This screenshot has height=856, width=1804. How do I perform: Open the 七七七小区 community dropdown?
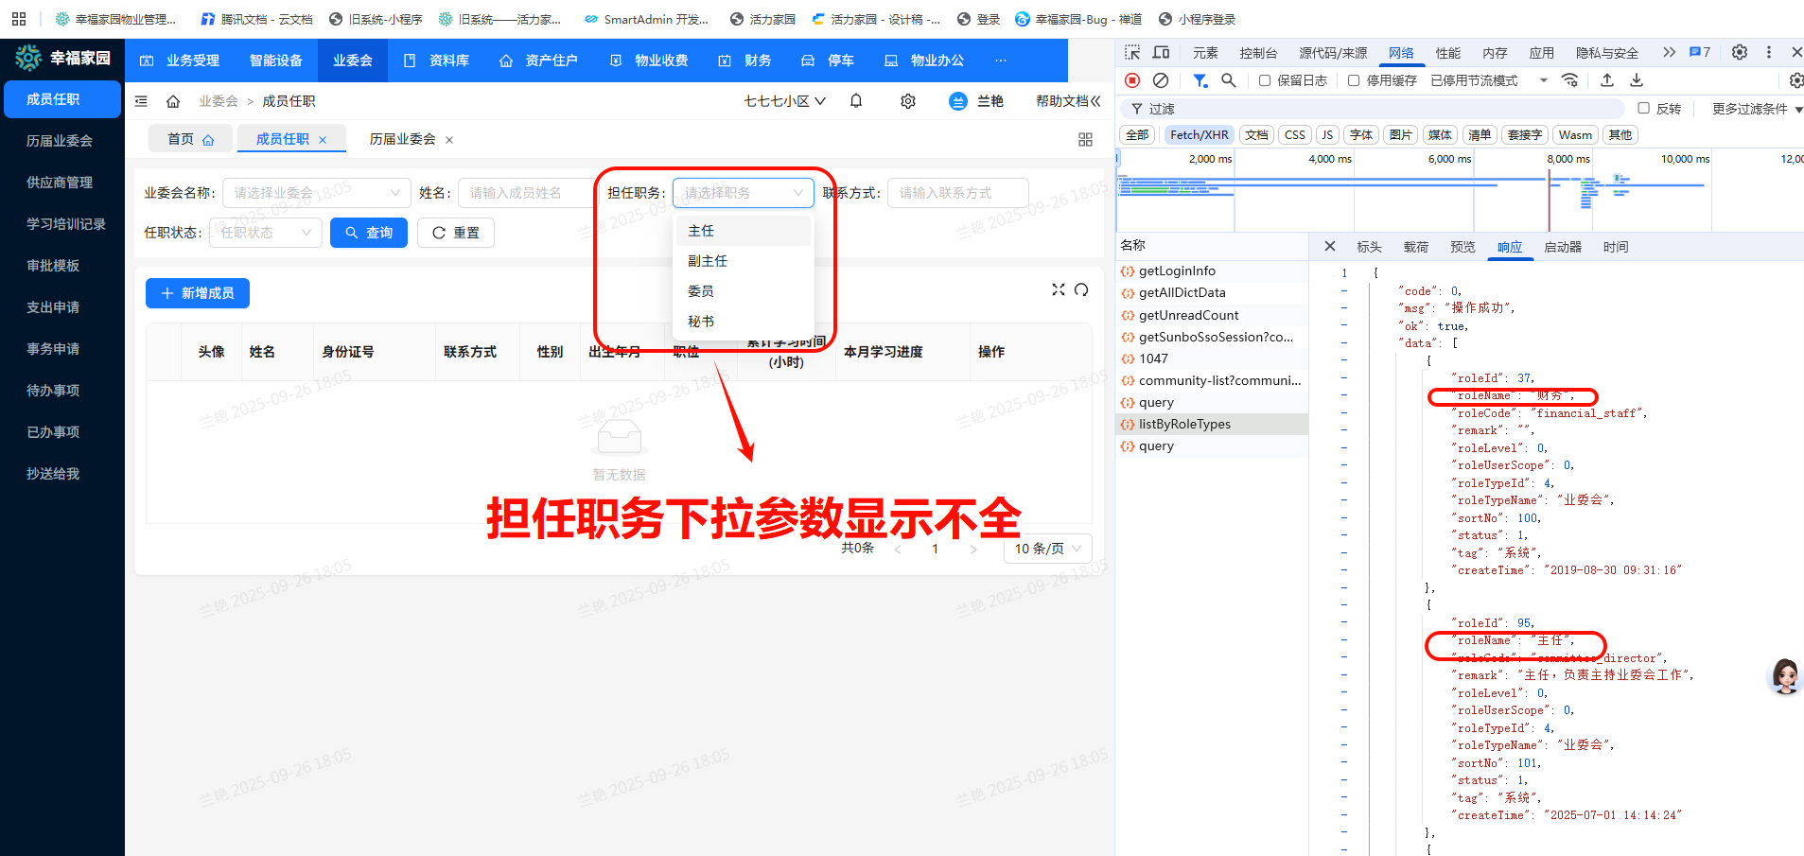tap(782, 100)
